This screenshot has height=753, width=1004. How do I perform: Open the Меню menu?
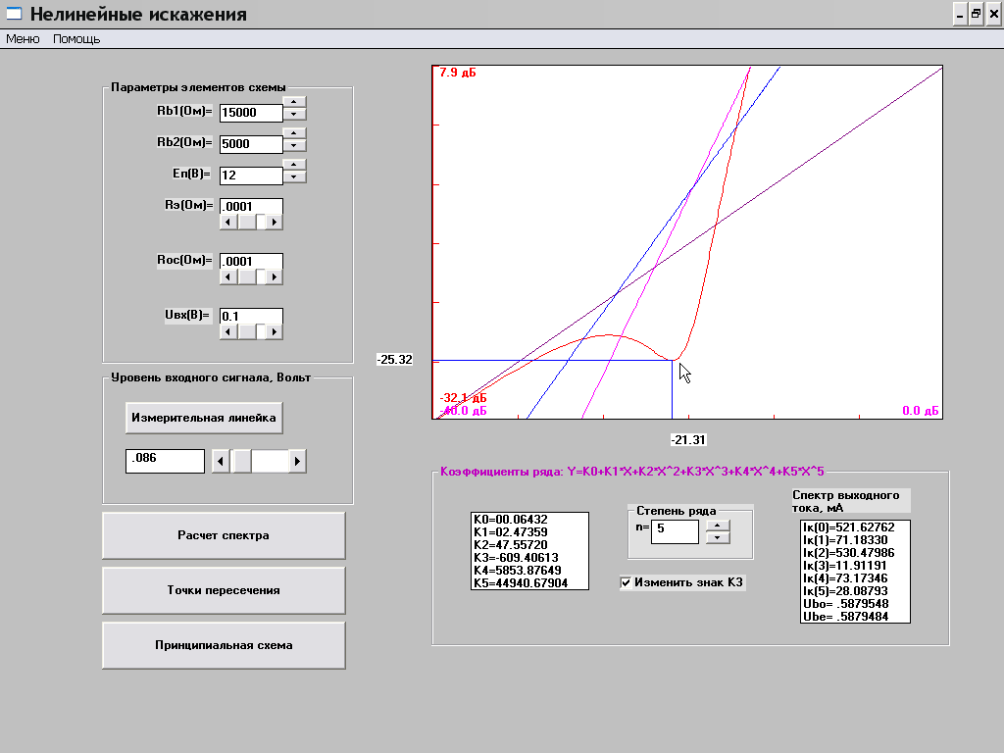coord(23,39)
